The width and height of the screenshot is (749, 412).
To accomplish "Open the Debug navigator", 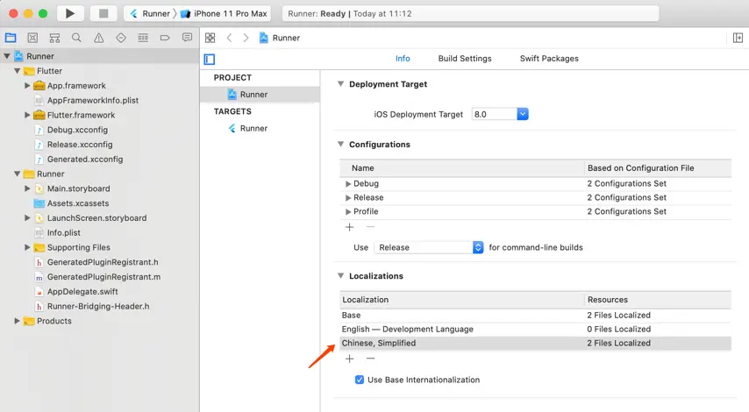I will (x=143, y=38).
